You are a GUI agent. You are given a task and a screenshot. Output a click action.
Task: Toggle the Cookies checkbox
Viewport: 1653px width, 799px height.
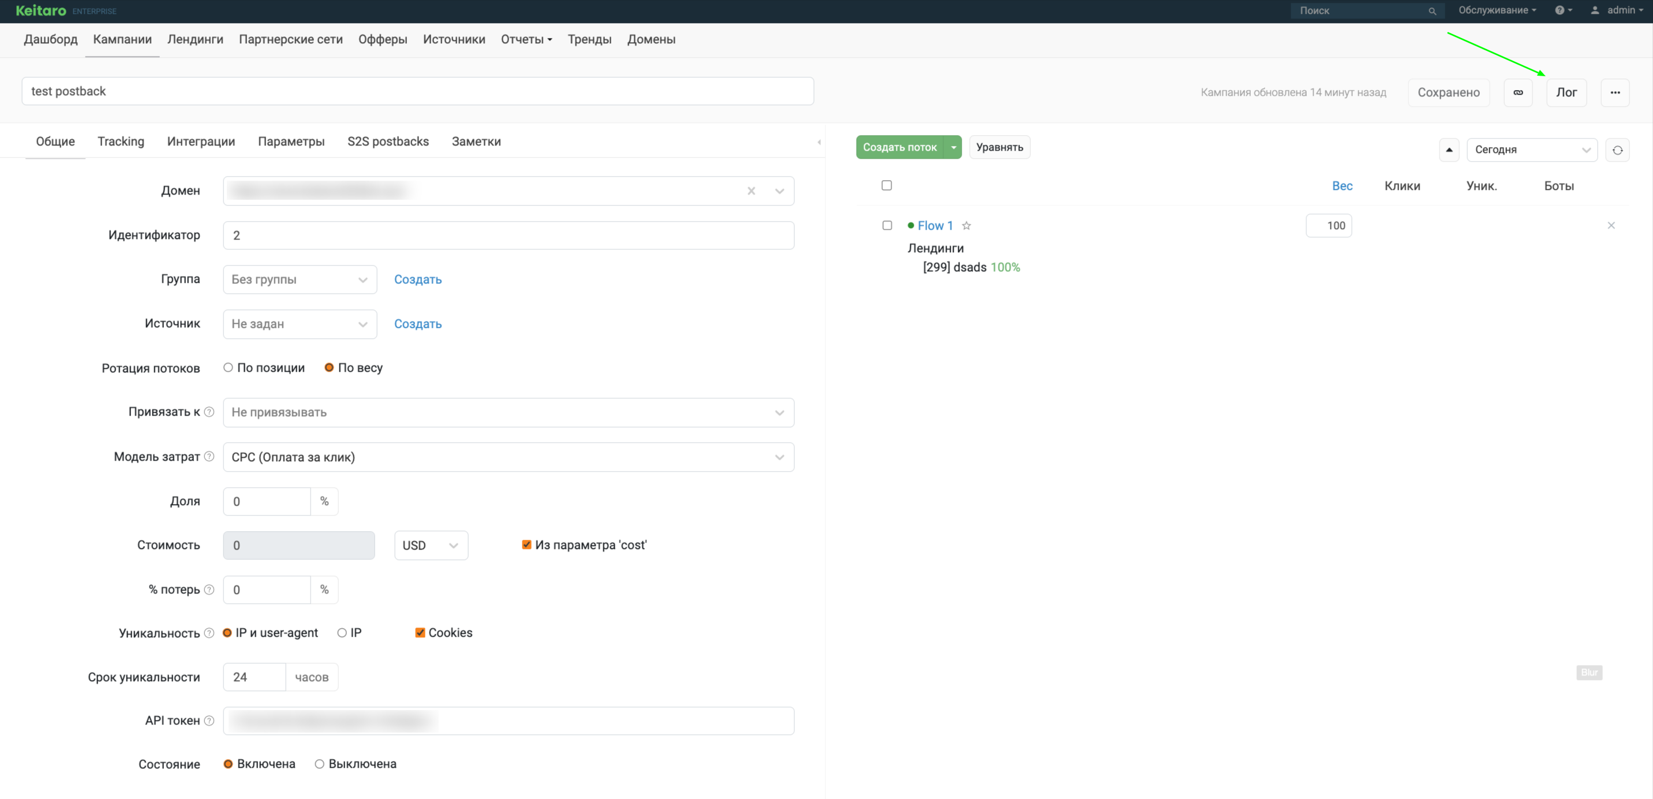click(420, 633)
